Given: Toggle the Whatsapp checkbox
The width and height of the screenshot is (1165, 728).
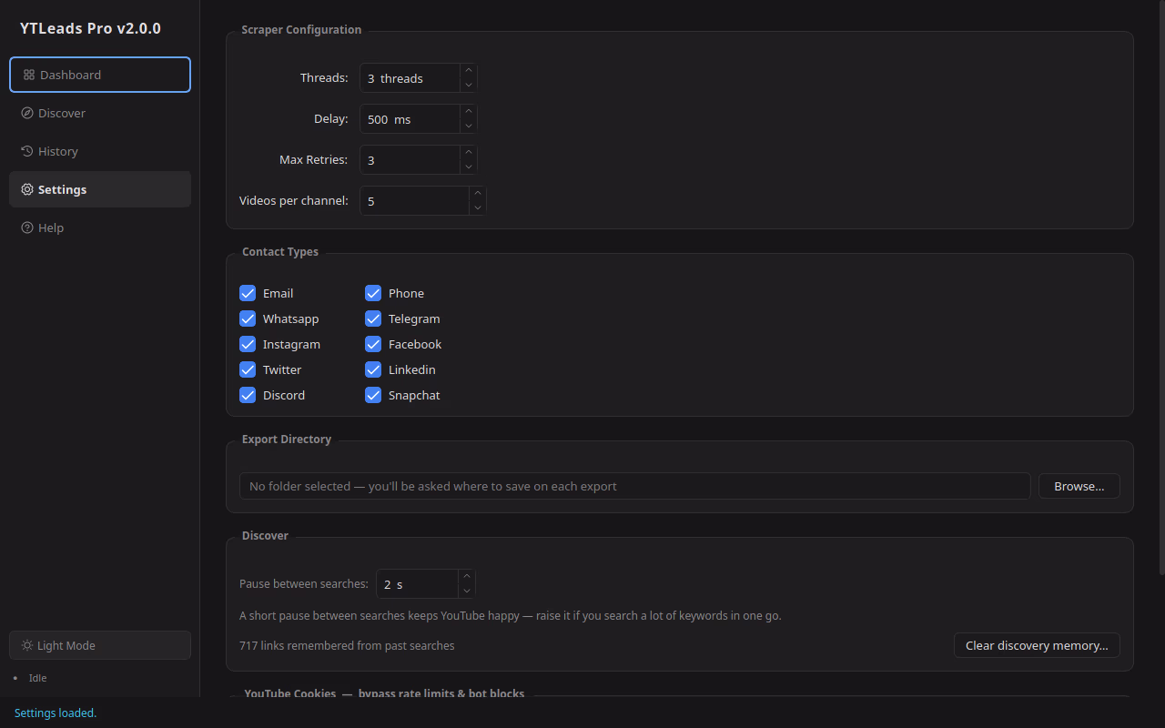Looking at the screenshot, I should click(248, 318).
